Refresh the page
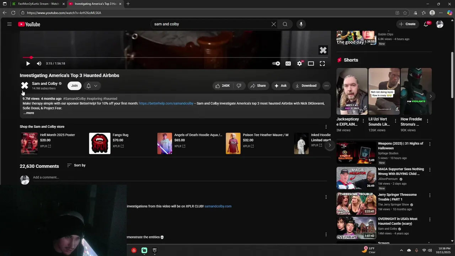The image size is (455, 256). coord(13,13)
